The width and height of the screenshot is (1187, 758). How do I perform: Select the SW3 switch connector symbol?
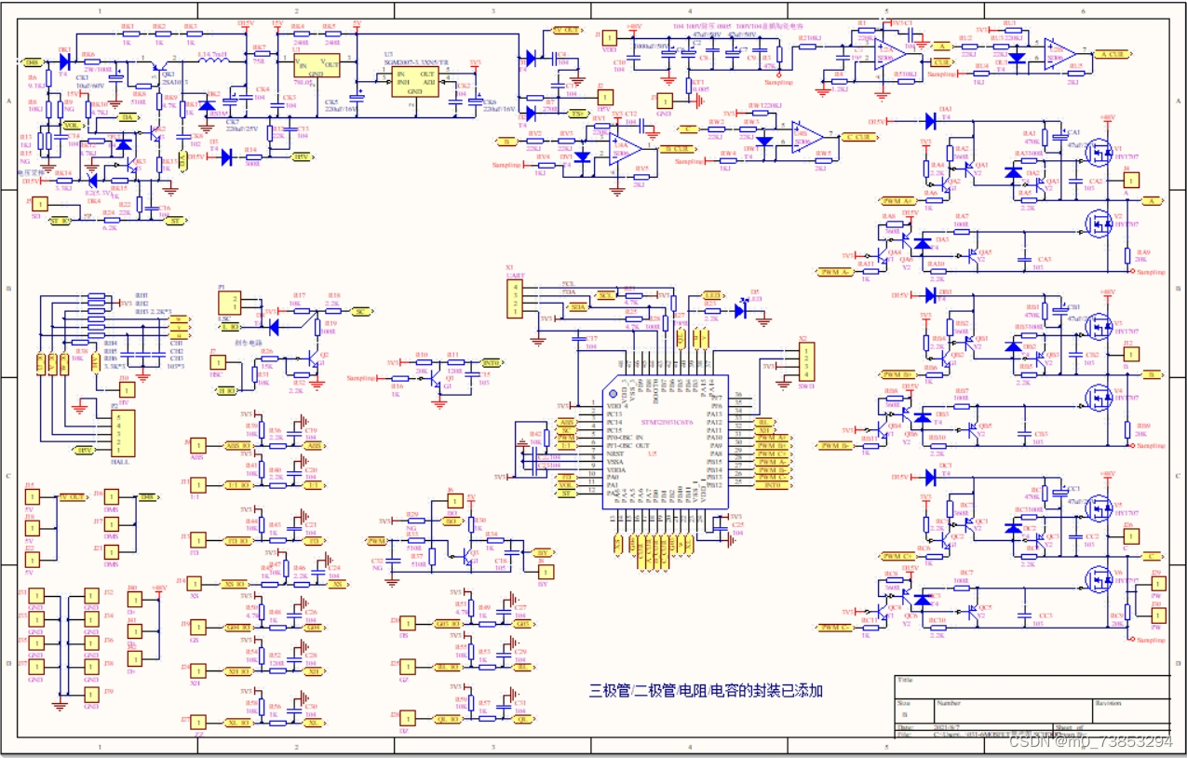(x=806, y=362)
